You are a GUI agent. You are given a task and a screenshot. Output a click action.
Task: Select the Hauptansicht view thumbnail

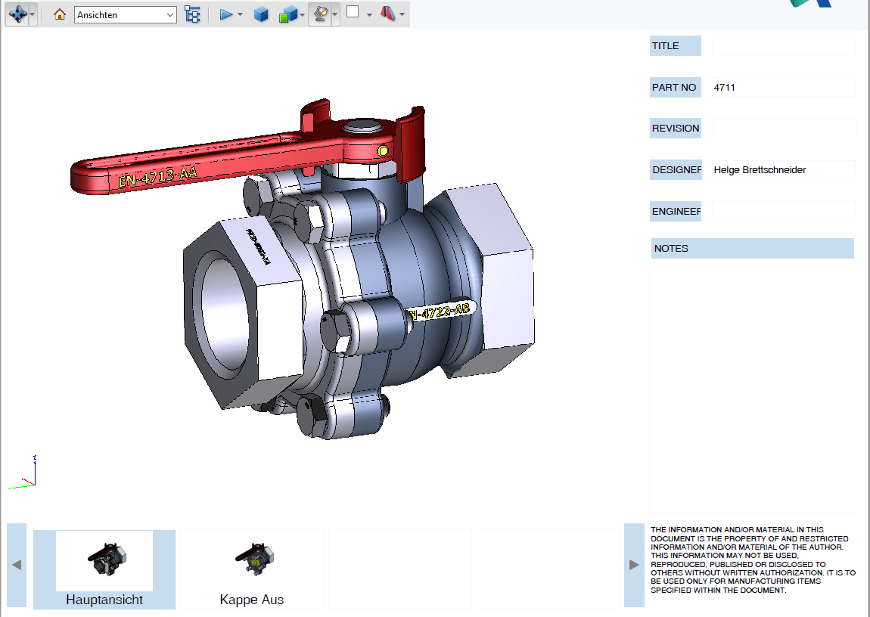[104, 569]
